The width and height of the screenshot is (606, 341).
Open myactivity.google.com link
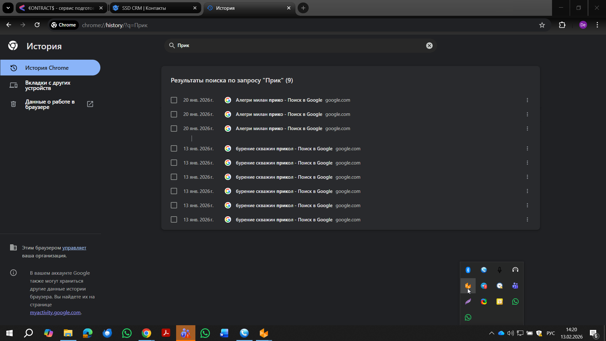55,312
